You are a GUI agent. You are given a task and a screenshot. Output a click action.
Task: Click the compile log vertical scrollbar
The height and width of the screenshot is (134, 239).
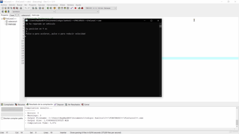coord(237,117)
